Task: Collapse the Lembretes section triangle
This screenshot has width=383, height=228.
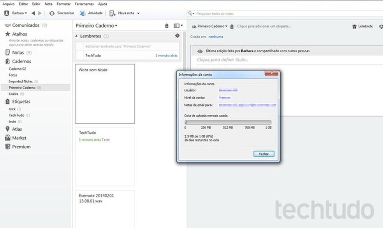Action: pos(76,36)
